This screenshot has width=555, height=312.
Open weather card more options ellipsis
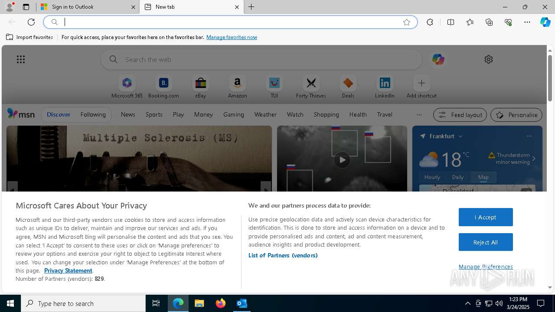[x=529, y=136]
